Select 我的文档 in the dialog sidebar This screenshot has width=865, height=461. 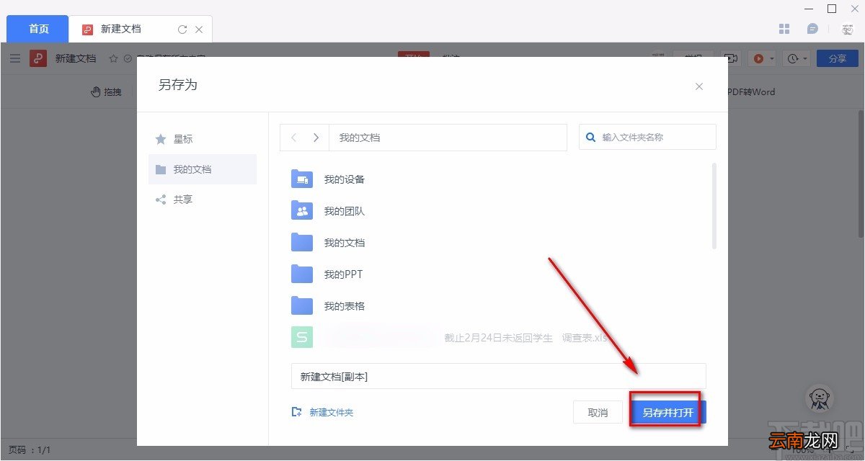pyautogui.click(x=203, y=169)
